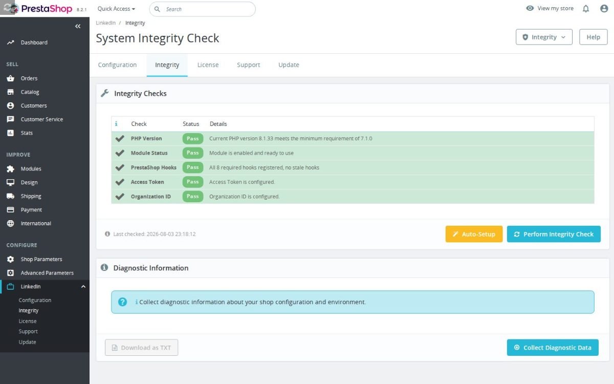614x384 pixels.
Task: Click the 'PrestaShop Hooks' check name
Action: (153, 167)
